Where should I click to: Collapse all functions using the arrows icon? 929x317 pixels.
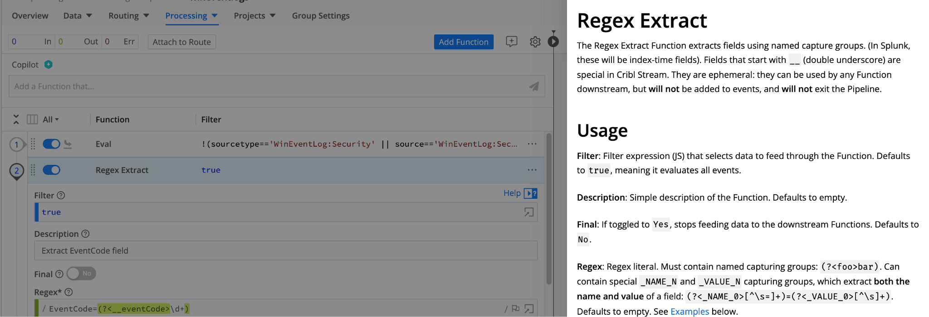pos(16,120)
